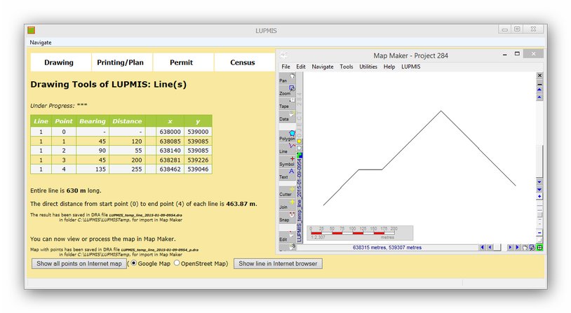Screen dimensions: 571x313
Task: Select the y value 539226 cell
Action: [198, 160]
